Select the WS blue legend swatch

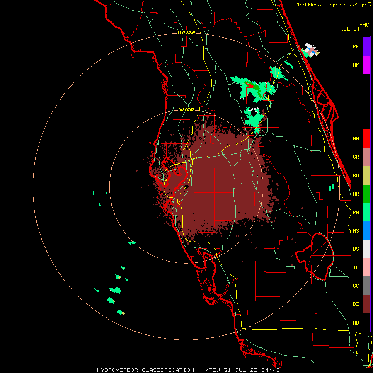(366, 230)
